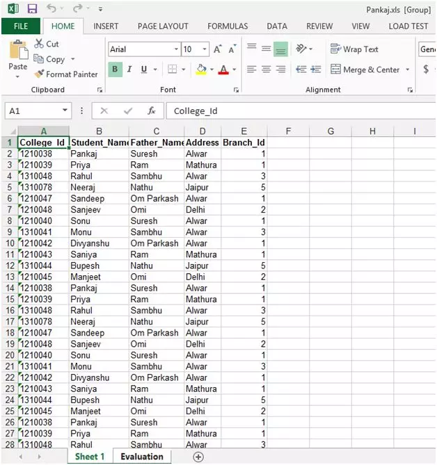Open the font size 10 dropdown
437x465 pixels.
(x=205, y=49)
